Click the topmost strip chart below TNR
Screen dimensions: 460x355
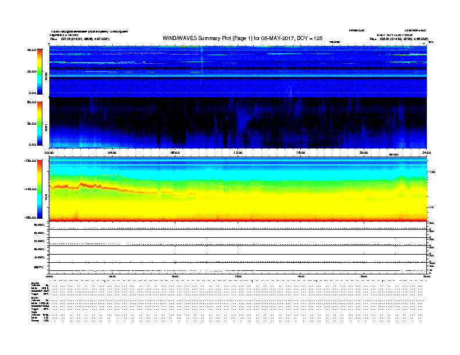(238, 226)
